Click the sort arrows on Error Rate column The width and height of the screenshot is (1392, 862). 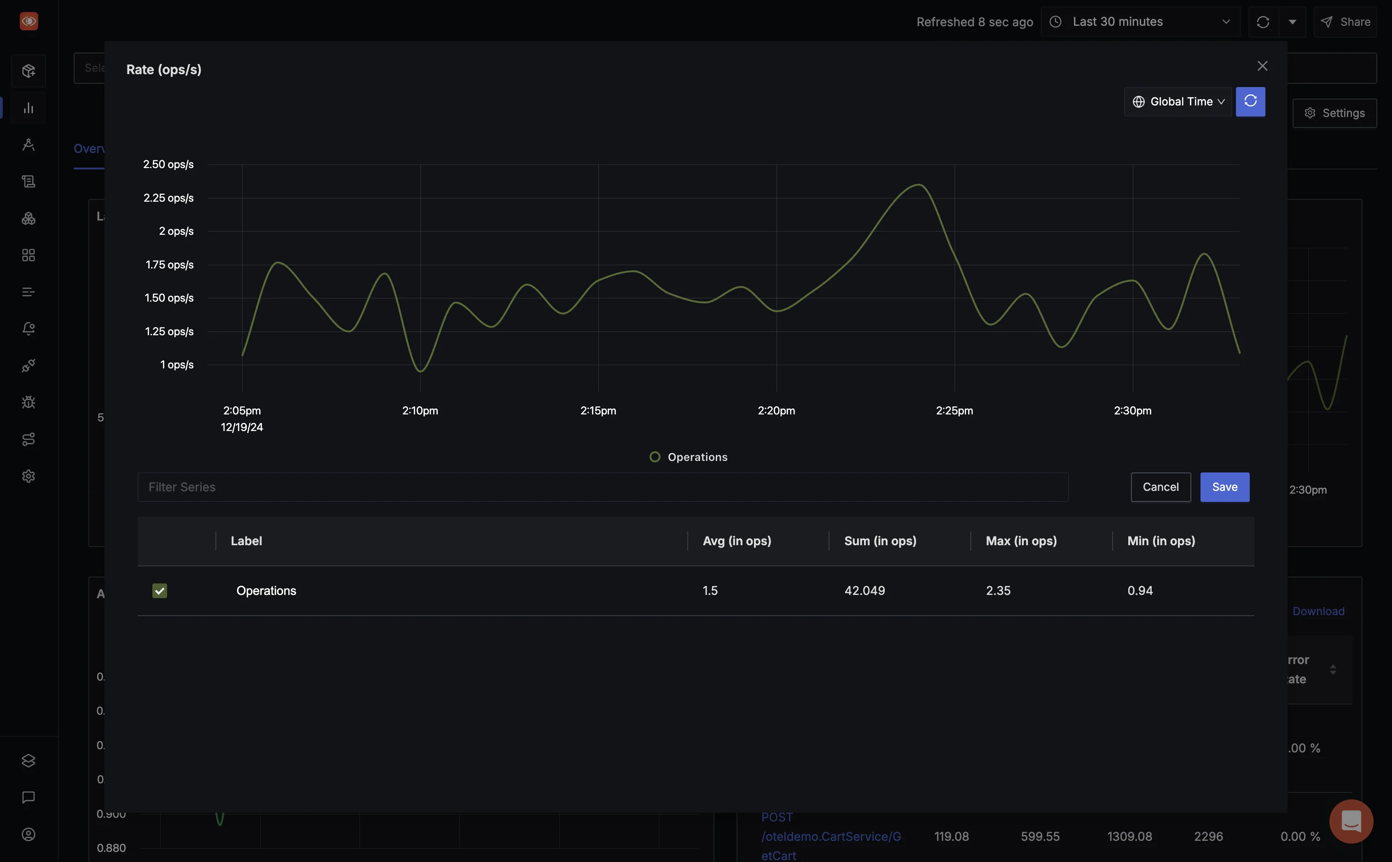click(x=1333, y=670)
